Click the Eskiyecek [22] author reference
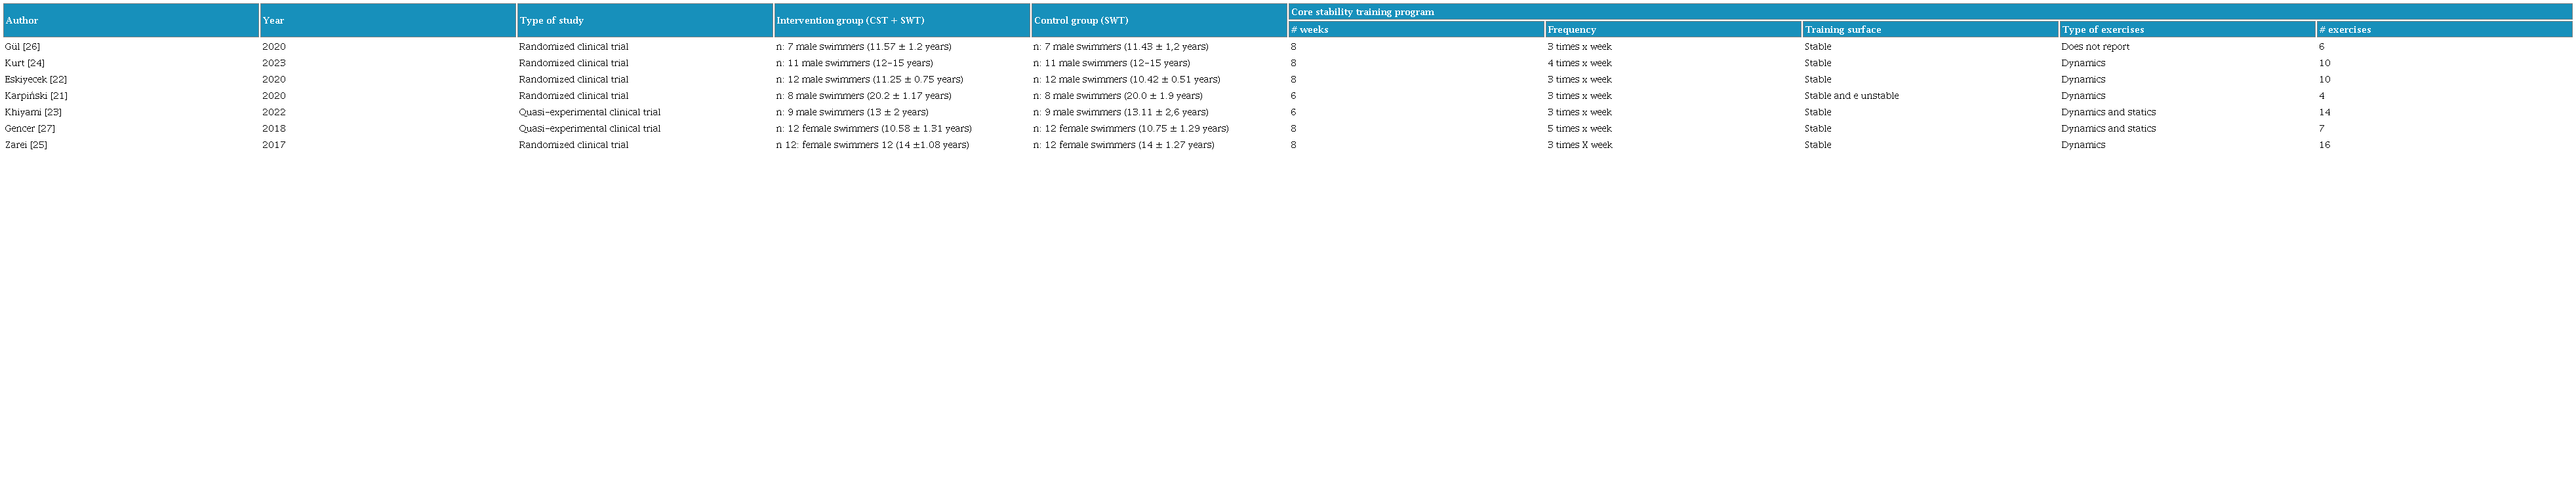Viewport: 2576px width, 478px height. click(x=36, y=80)
